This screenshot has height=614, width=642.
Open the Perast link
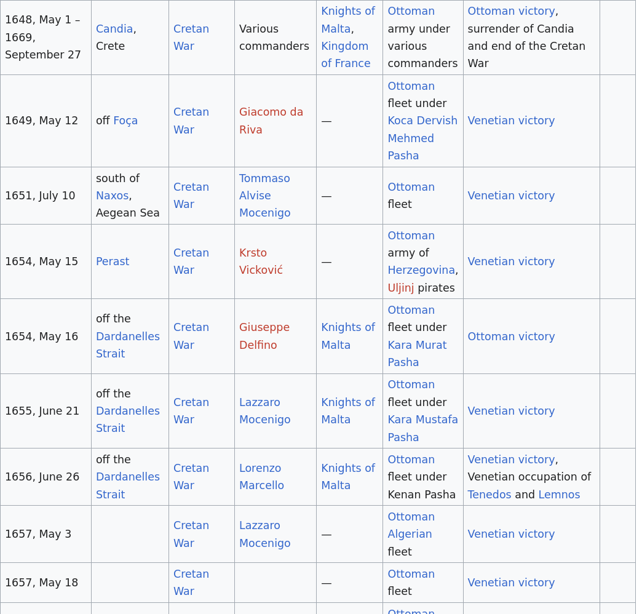(113, 261)
